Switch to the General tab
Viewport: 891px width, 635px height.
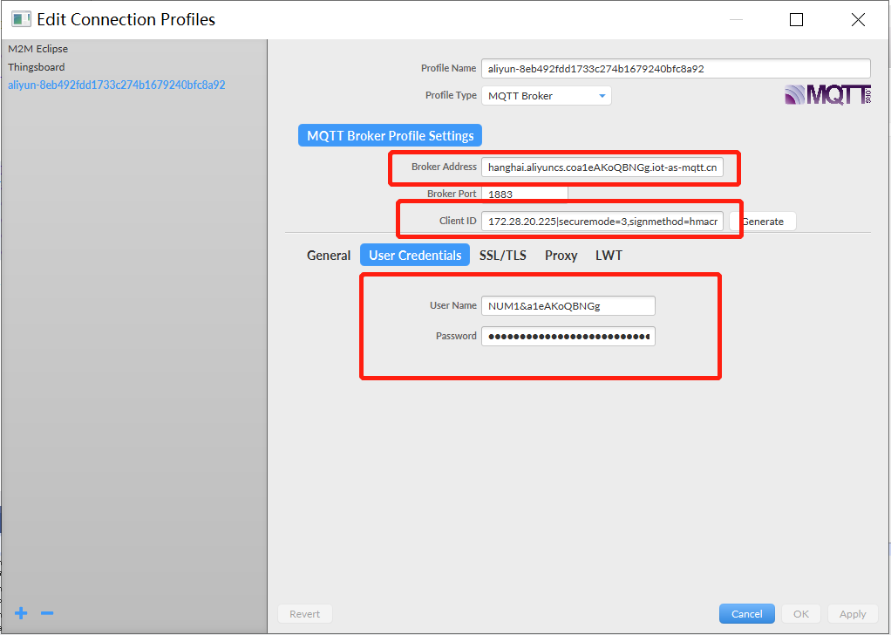coord(329,256)
